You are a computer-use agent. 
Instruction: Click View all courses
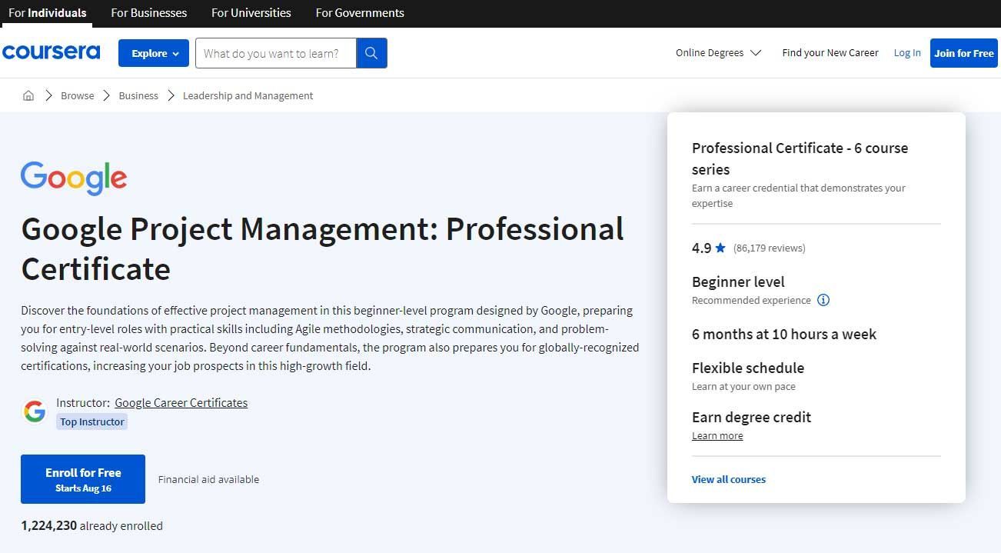click(728, 479)
